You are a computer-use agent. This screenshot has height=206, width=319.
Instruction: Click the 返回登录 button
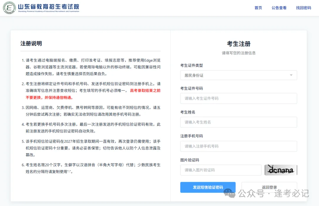tap(269, 187)
